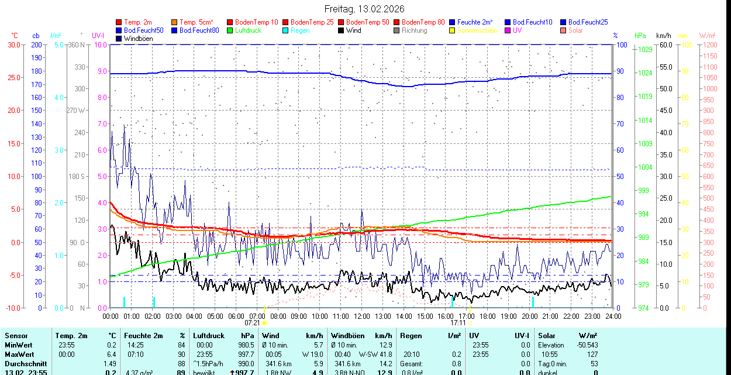Toggle the Solar series legend label
The image size is (731, 375).
point(575,30)
